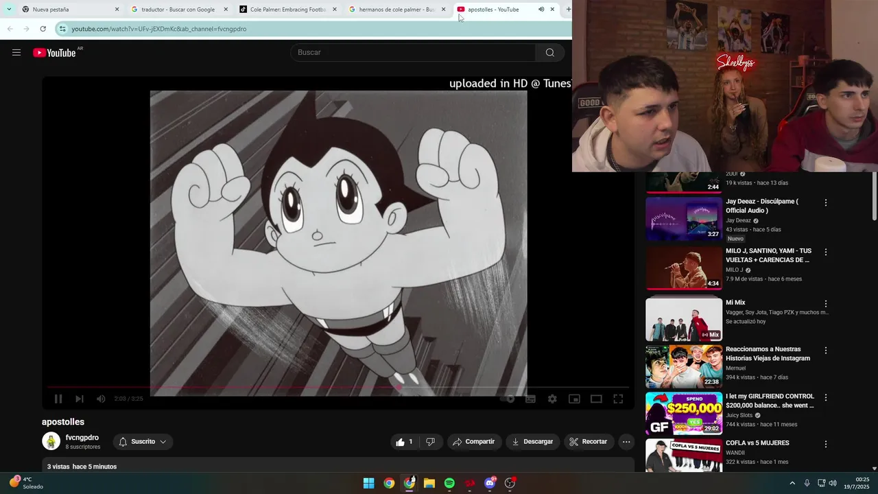Open File Explorer from the taskbar
Image resolution: width=878 pixels, height=494 pixels.
429,483
